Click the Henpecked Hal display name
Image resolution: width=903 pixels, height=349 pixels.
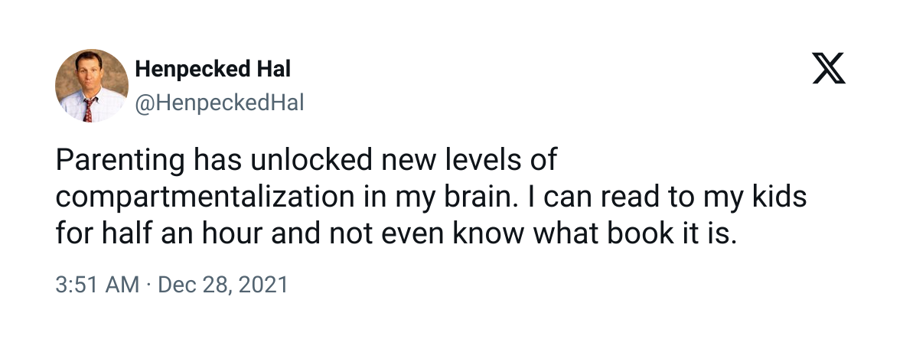tap(213, 70)
